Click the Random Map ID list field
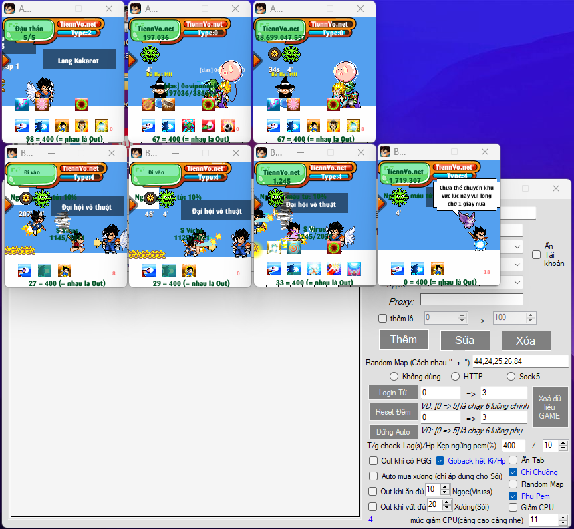 click(x=520, y=362)
